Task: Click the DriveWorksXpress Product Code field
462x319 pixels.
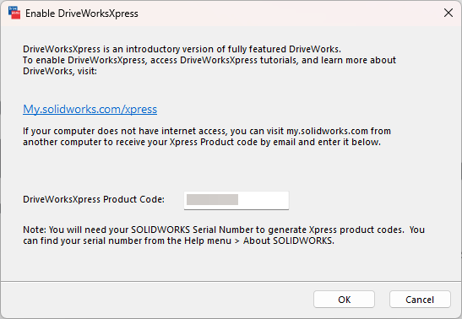Action: [236, 200]
